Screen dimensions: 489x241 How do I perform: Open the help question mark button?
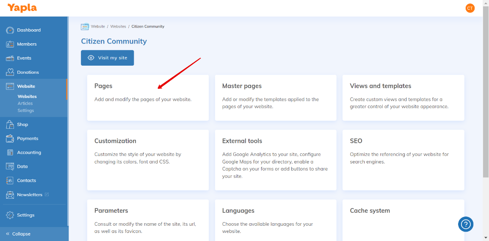click(465, 224)
